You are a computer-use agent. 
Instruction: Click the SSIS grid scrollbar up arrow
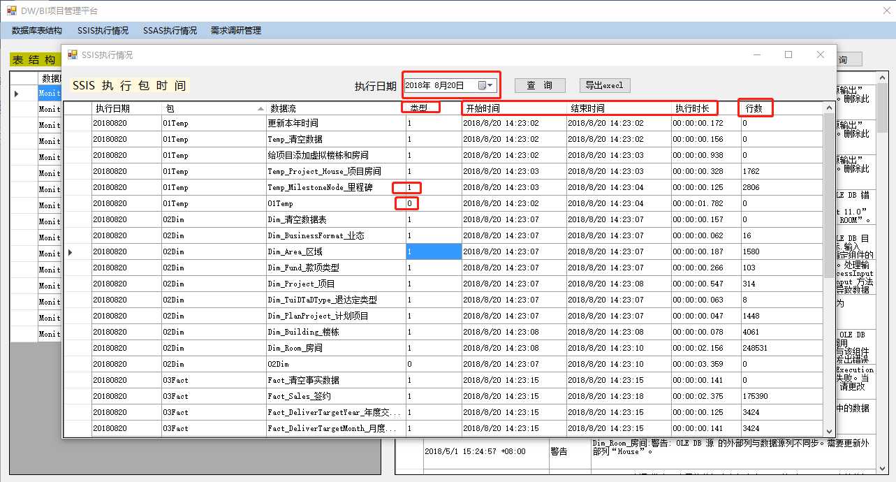(829, 107)
